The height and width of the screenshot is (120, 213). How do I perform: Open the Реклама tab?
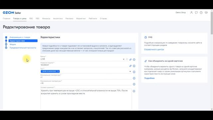(69, 19)
